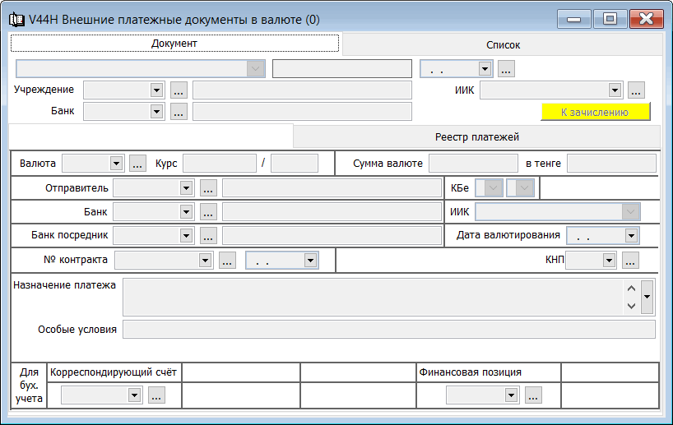This screenshot has height=425, width=673.
Task: Select the Документ tab
Action: tap(174, 44)
